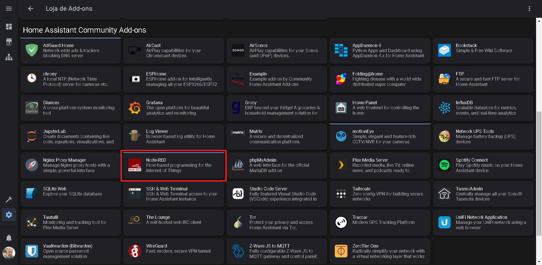Viewport: 542px width, 265px height.
Task: Open the TasmoAdmin add-on card
Action: tap(483, 194)
